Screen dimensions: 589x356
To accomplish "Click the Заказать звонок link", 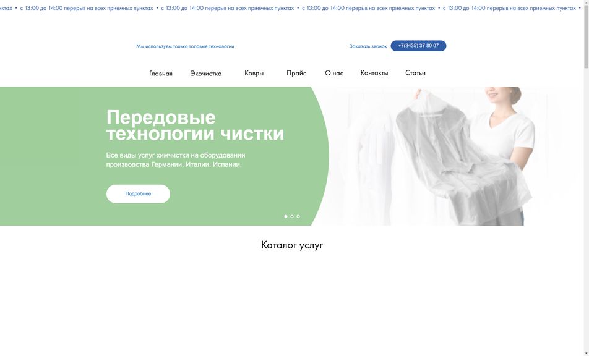I will coord(368,46).
